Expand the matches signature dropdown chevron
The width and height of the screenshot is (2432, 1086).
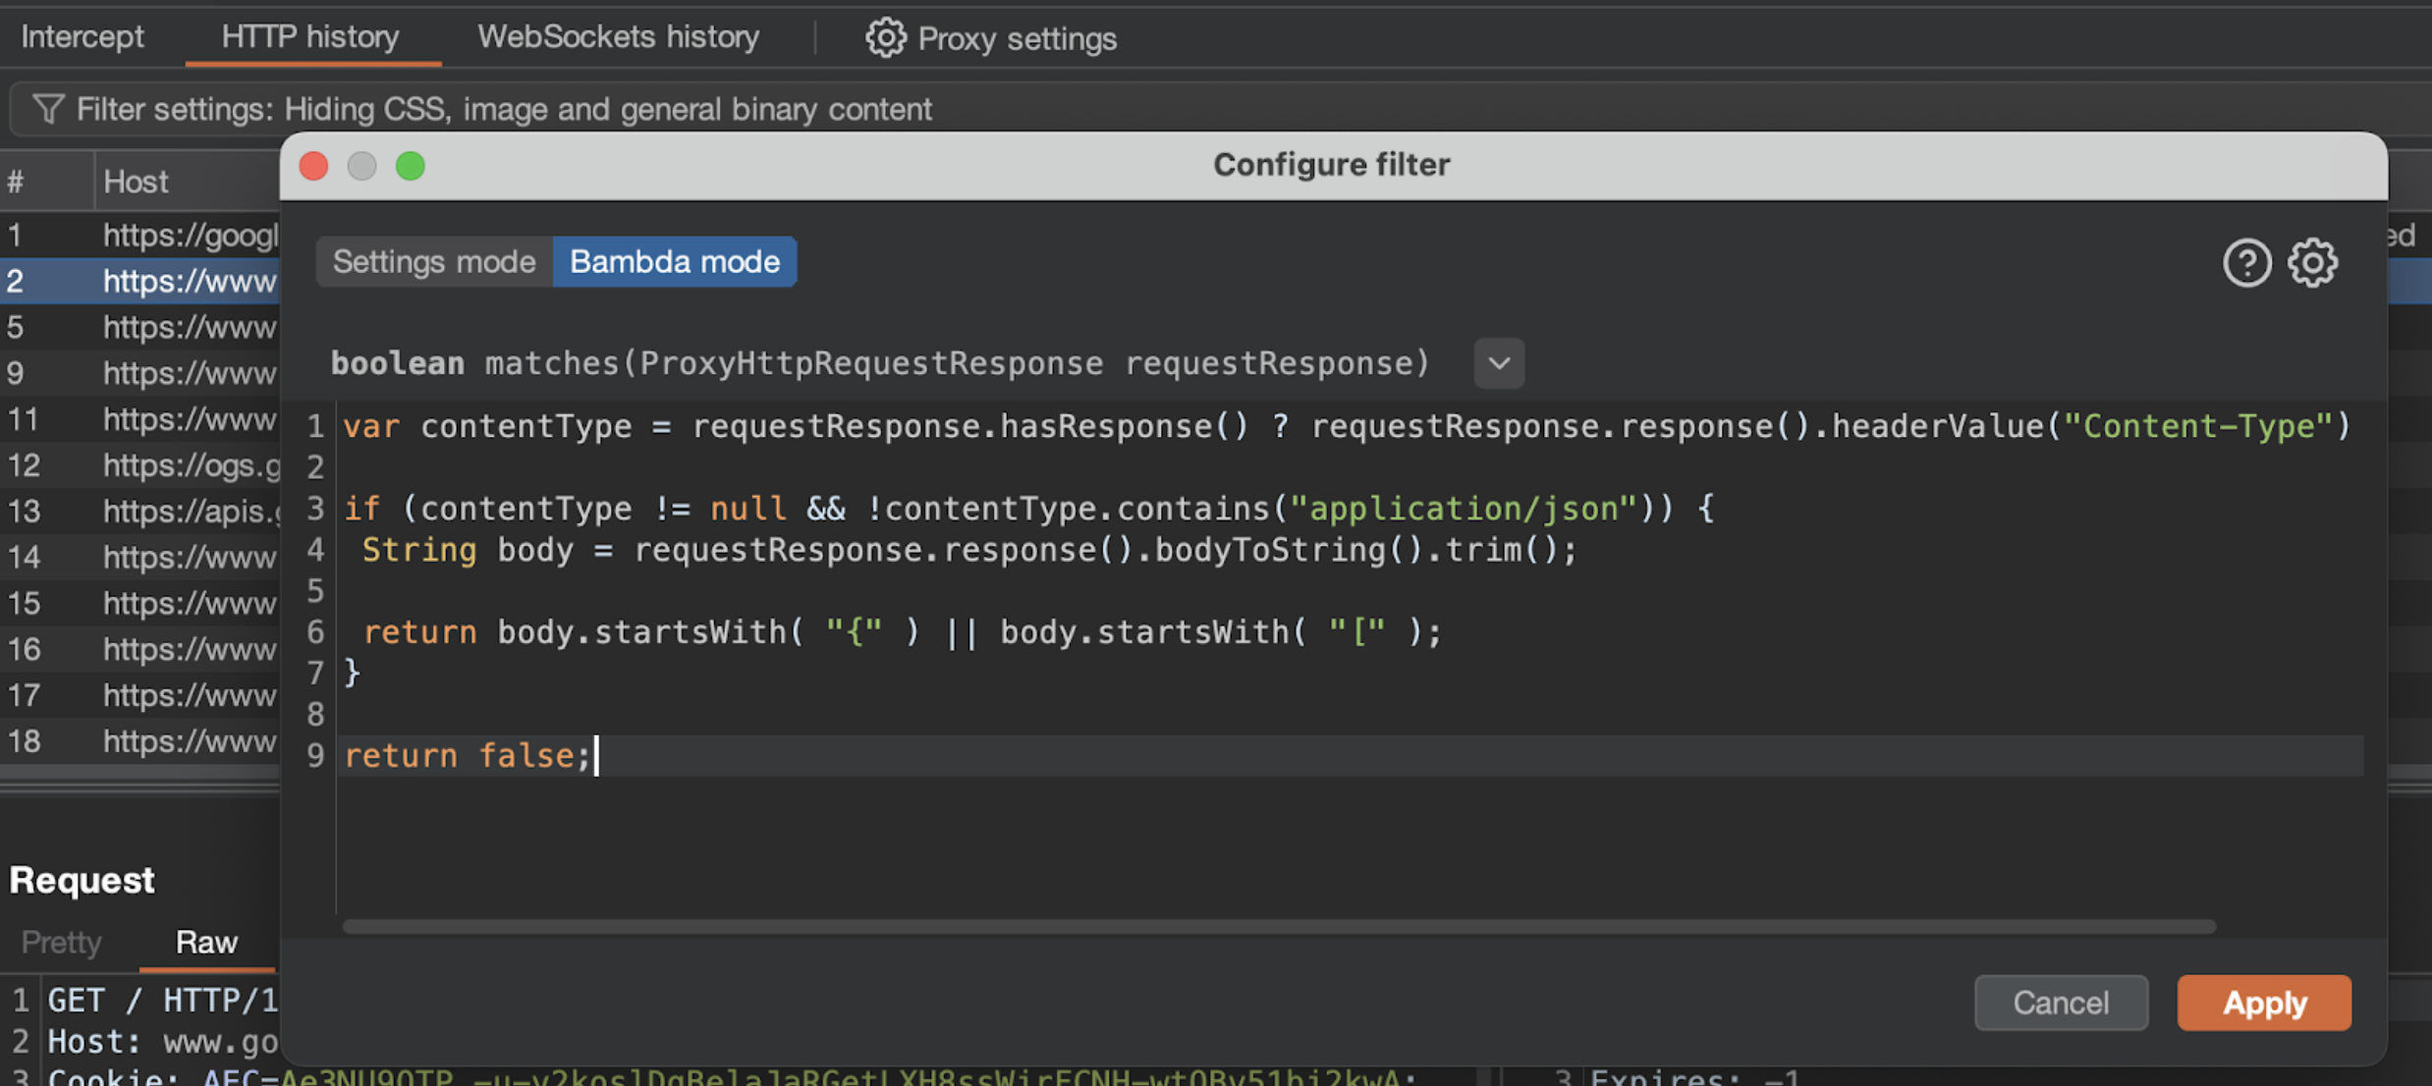click(1498, 363)
